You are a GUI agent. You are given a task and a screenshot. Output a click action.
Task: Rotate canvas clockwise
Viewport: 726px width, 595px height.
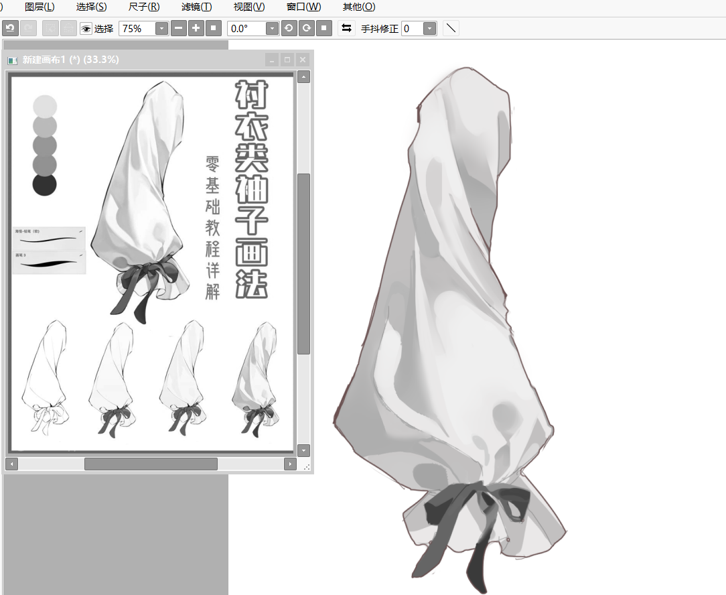tap(306, 28)
